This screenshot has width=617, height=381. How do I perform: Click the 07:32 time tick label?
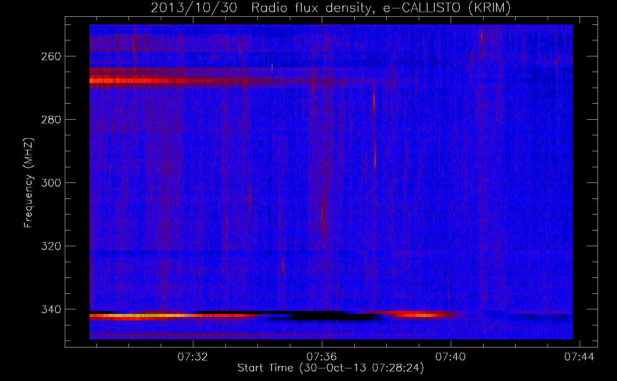pyautogui.click(x=193, y=357)
